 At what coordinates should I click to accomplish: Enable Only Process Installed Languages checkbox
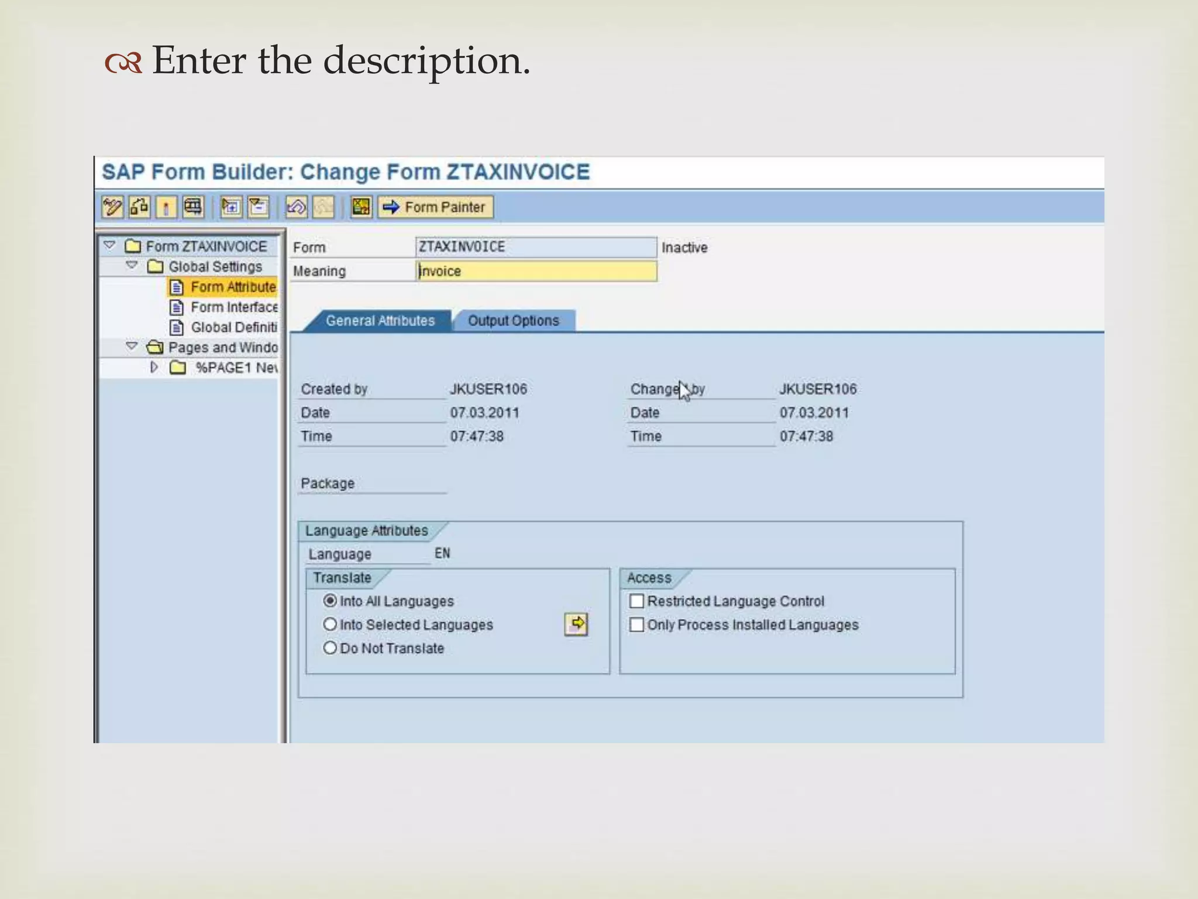(636, 625)
